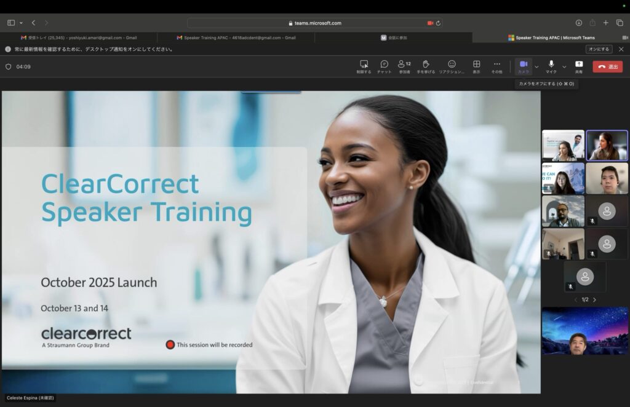Screen dimensions: 630x407
Task: Open the Safari sidebar dropdown chevron
Action: coord(21,23)
